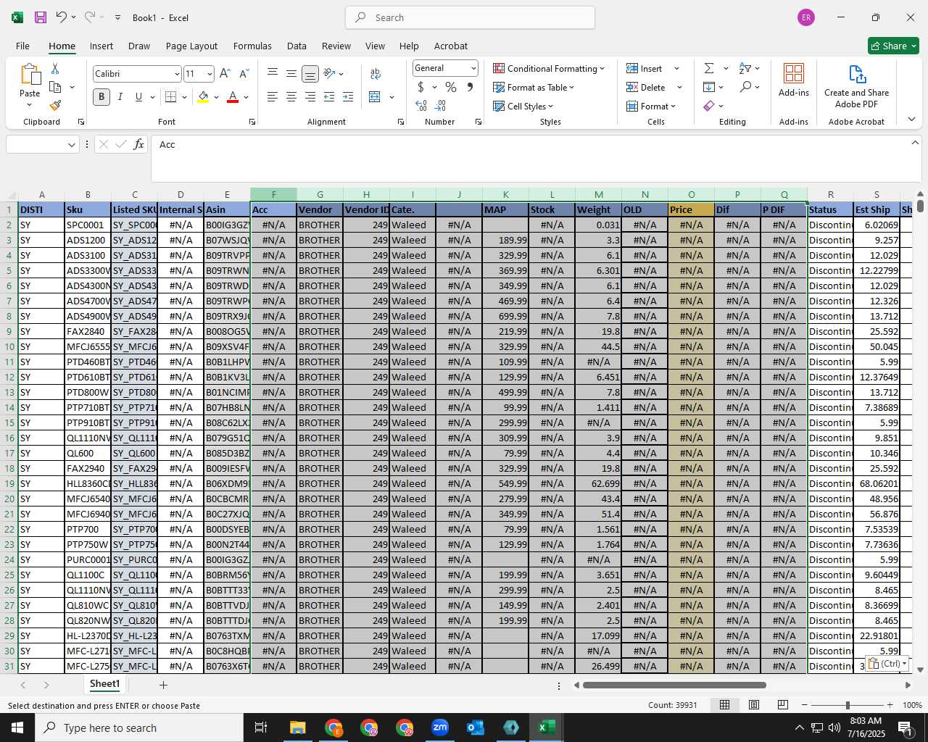Click in the Search box
The image size is (928, 742).
tap(470, 17)
